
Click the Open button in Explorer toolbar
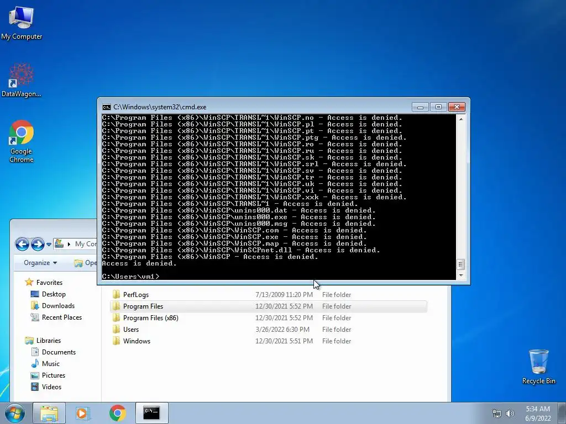[x=85, y=263]
